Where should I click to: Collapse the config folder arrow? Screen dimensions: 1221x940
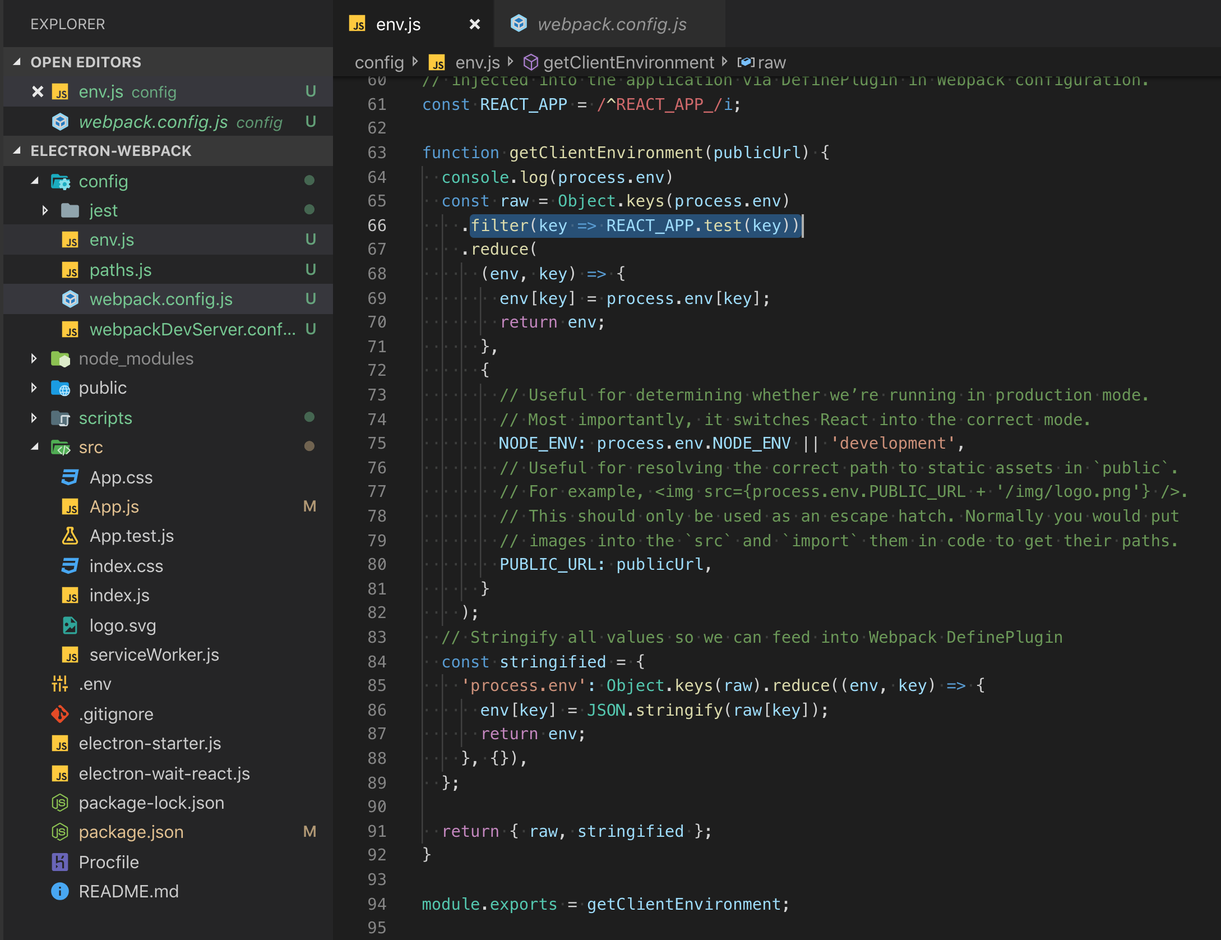(35, 181)
